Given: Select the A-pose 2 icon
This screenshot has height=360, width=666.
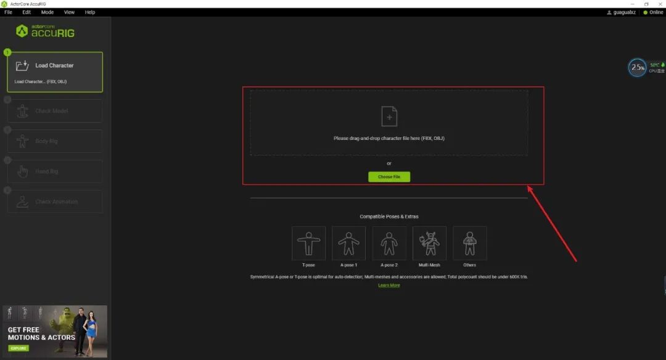Looking at the screenshot, I should [x=389, y=243].
